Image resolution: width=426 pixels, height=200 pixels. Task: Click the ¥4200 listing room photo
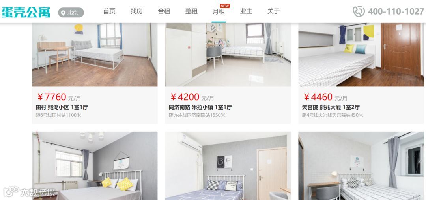tap(228, 55)
